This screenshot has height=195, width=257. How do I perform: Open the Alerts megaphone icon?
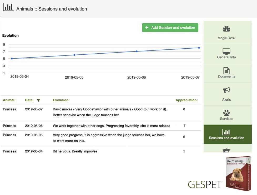[x=226, y=90]
